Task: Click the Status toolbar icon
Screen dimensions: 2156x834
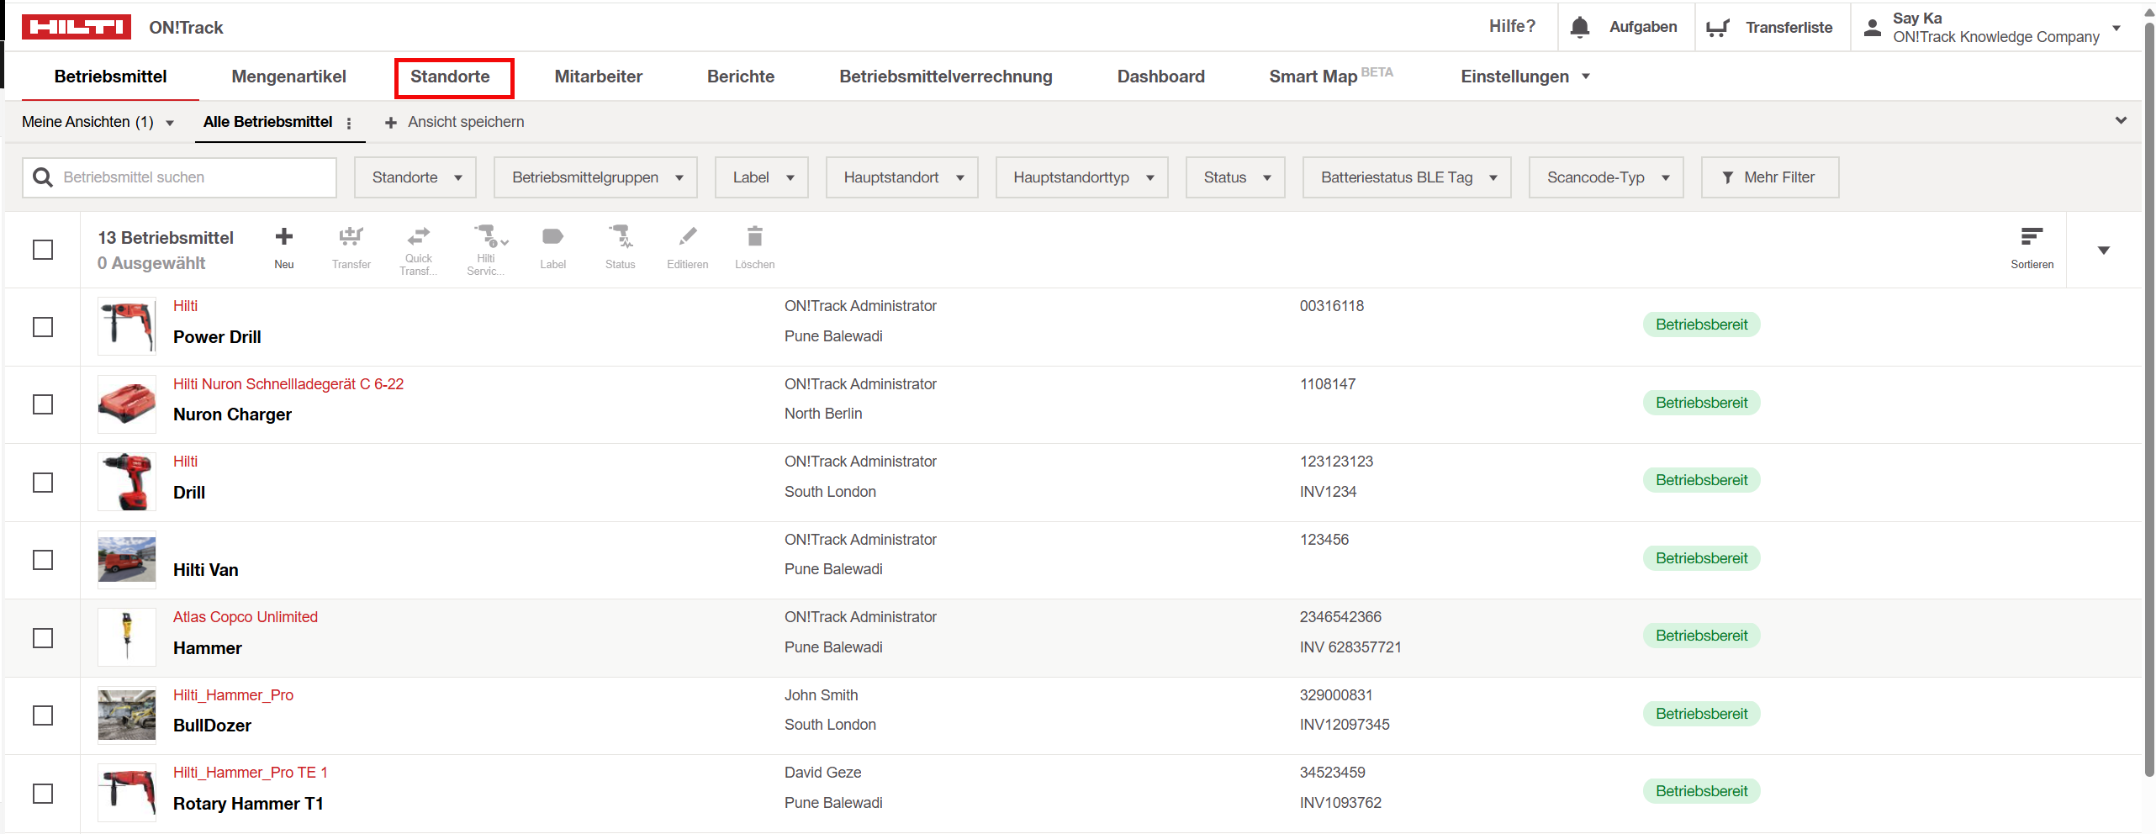Action: [621, 236]
